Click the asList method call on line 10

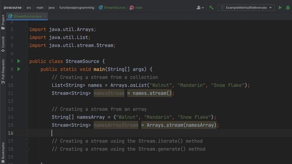(x=138, y=85)
